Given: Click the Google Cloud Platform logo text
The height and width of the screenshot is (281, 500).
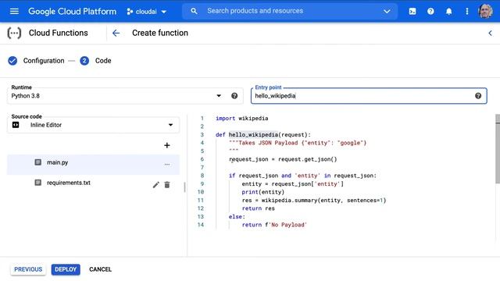Looking at the screenshot, I should 73,12.
